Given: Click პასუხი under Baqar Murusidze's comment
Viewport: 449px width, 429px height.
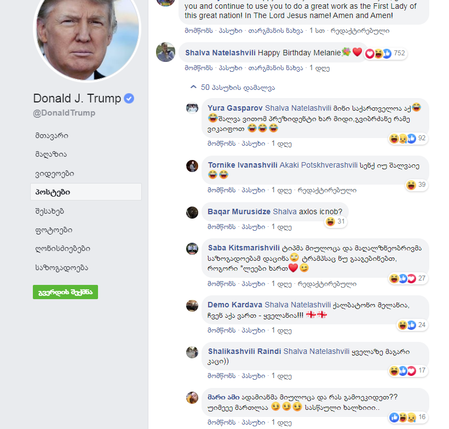Looking at the screenshot, I should coord(254,227).
